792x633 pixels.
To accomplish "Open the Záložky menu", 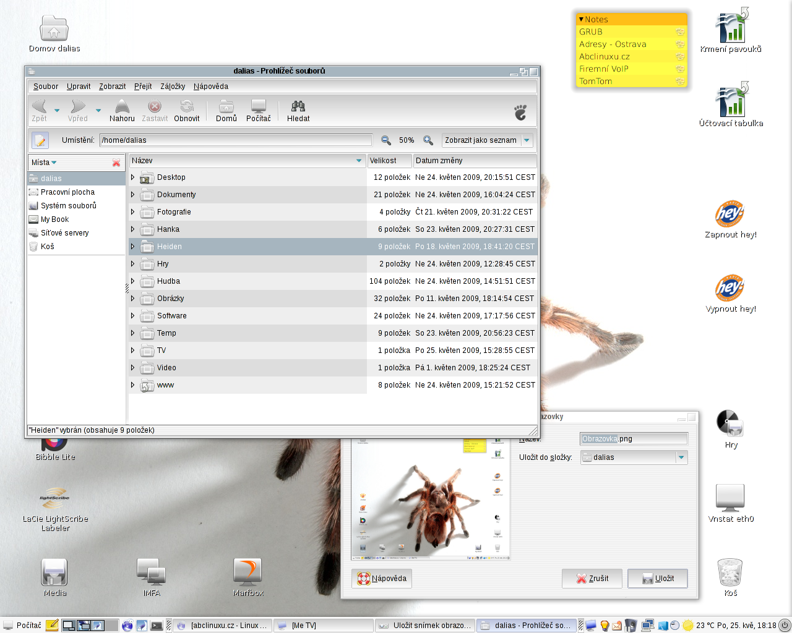I will [x=173, y=87].
